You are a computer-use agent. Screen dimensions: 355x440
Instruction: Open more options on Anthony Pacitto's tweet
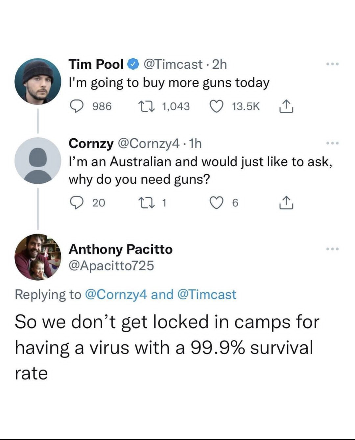332,249
